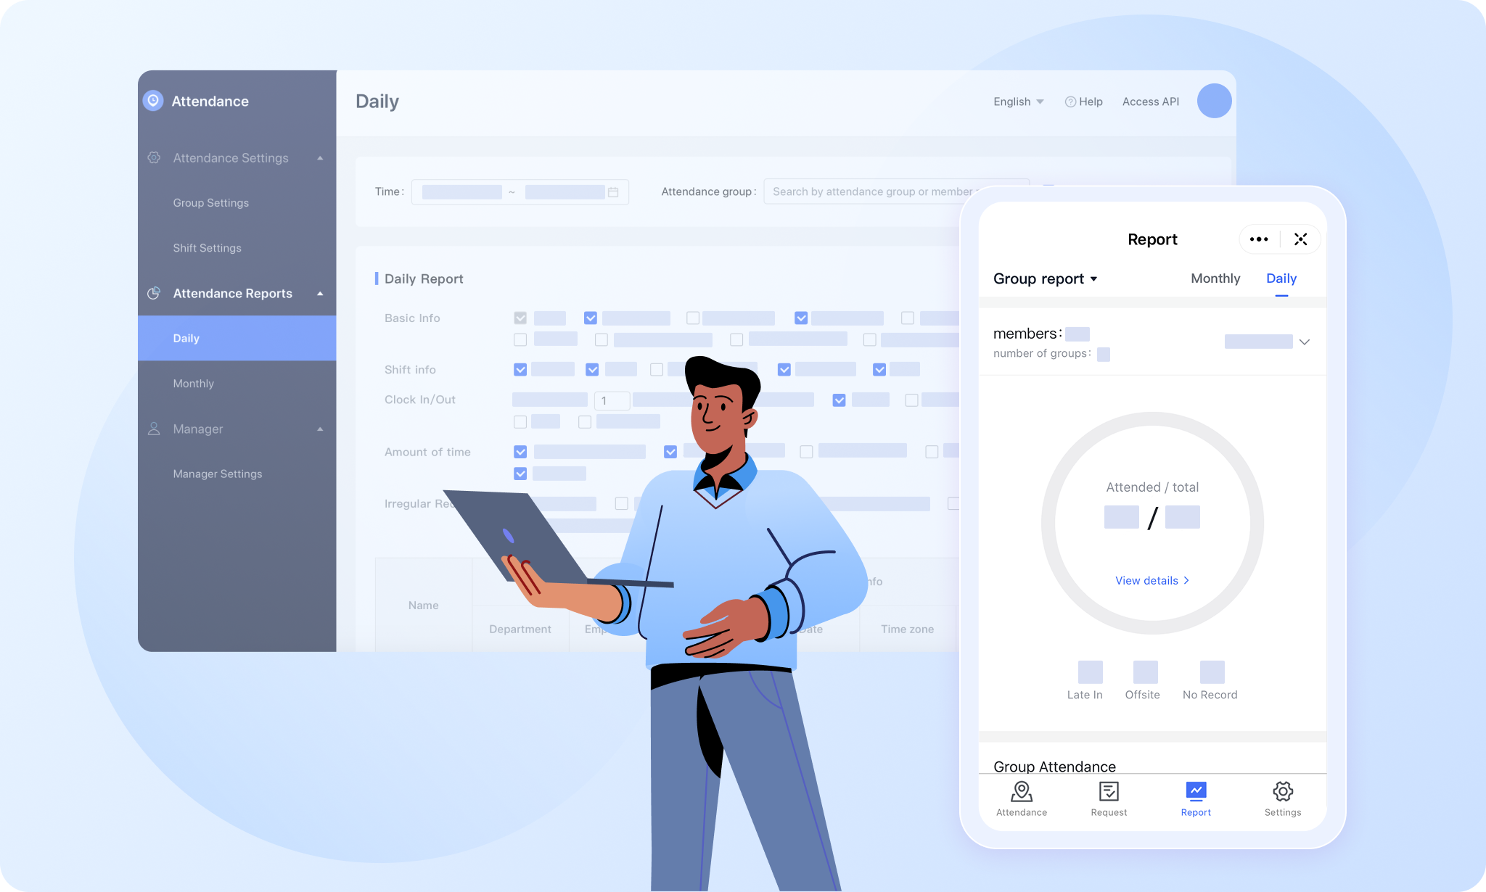Click the Group Attendance heading

1054,767
